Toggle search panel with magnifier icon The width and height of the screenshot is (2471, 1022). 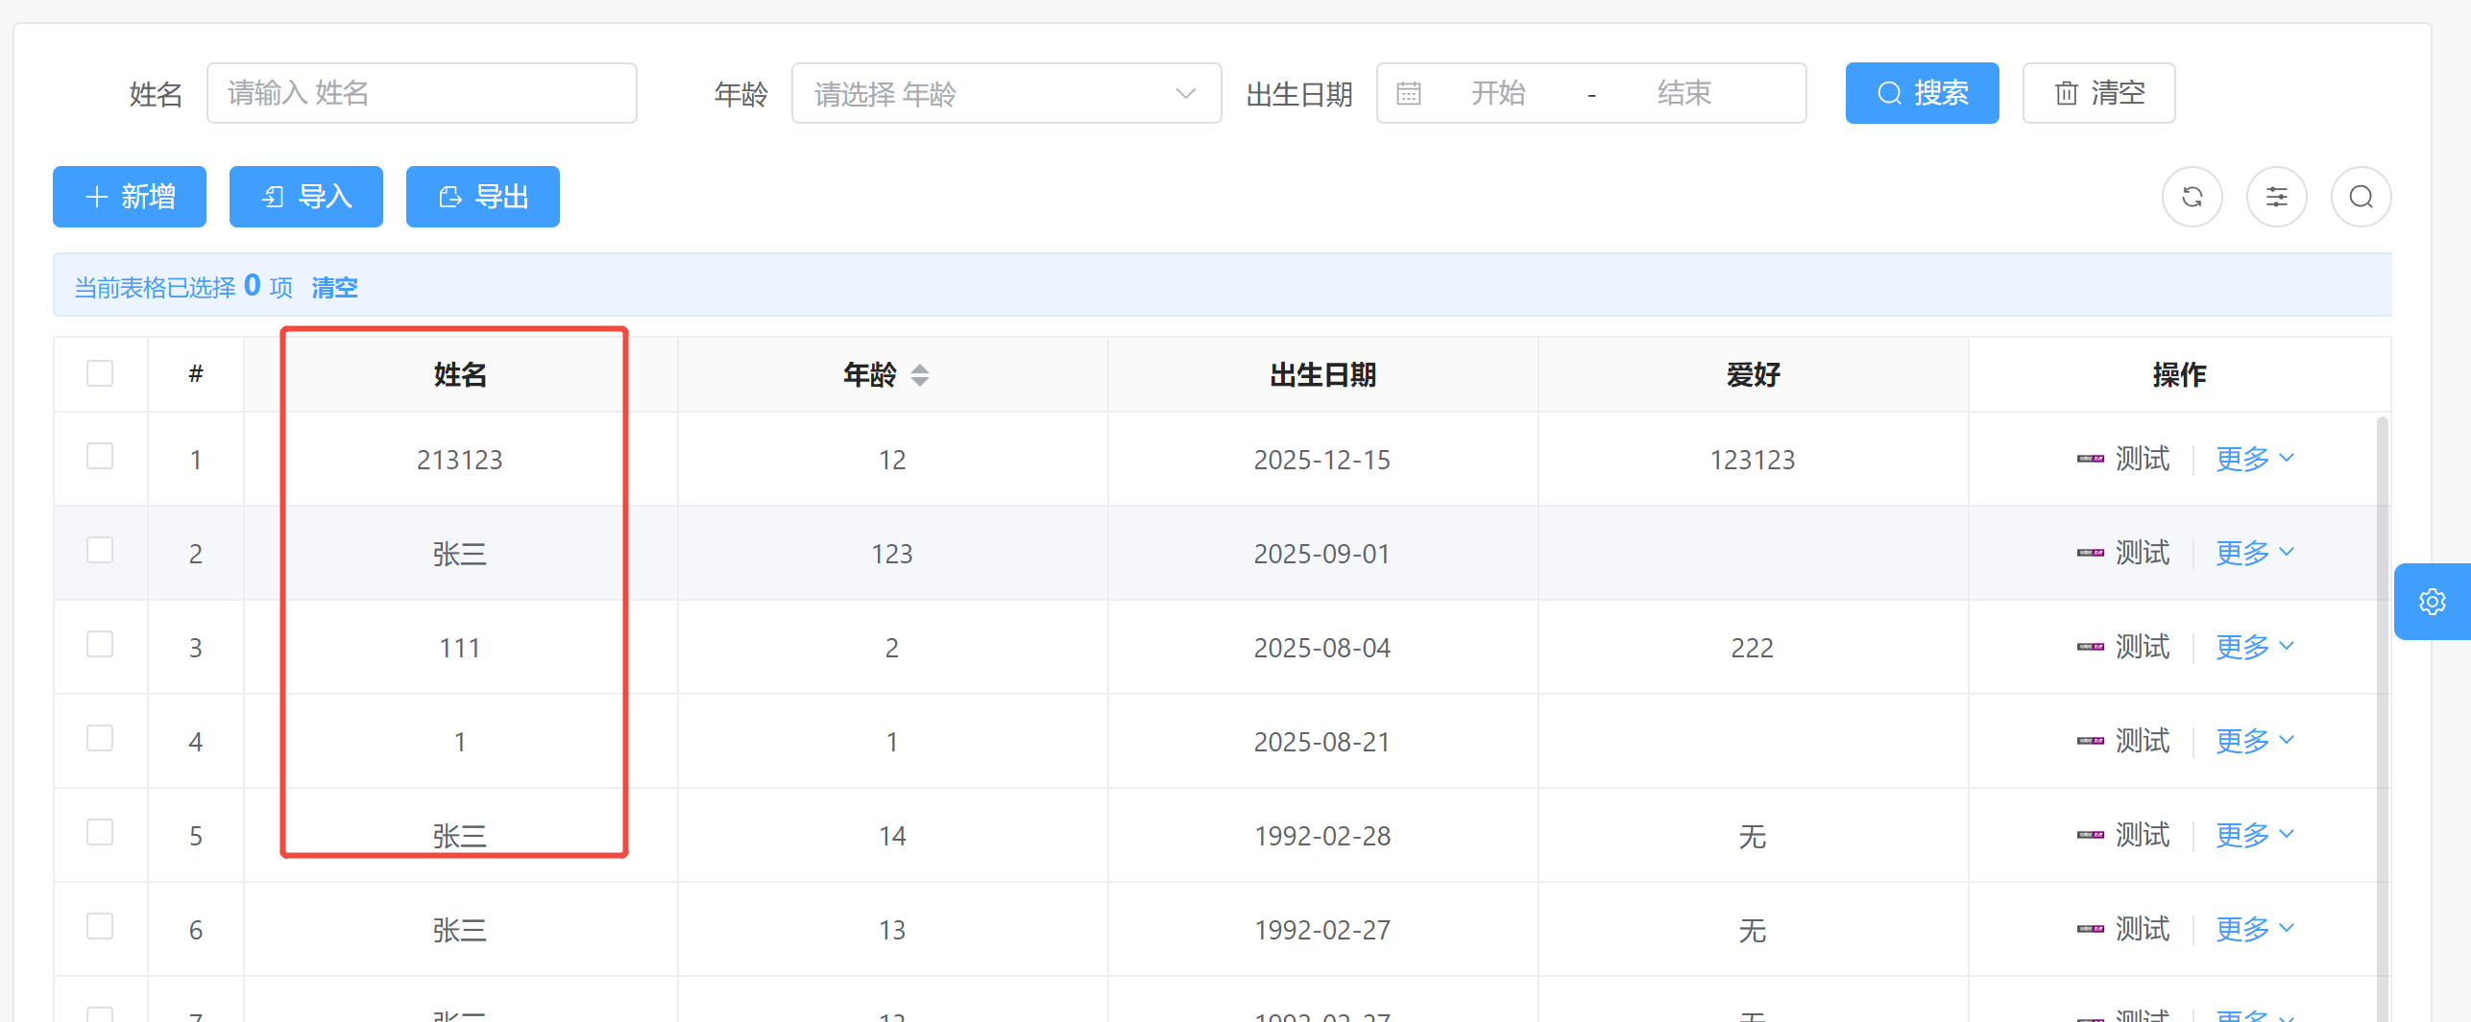[x=2361, y=197]
